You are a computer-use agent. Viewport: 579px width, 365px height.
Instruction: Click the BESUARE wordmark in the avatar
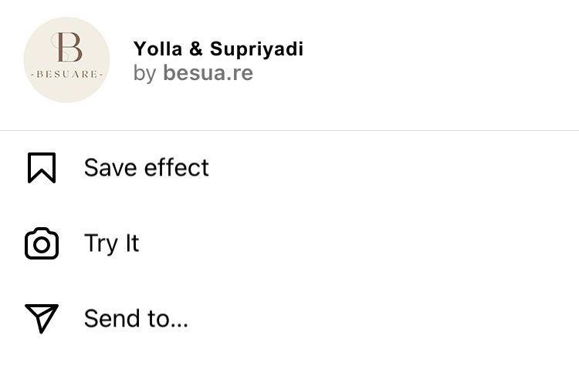click(67, 74)
